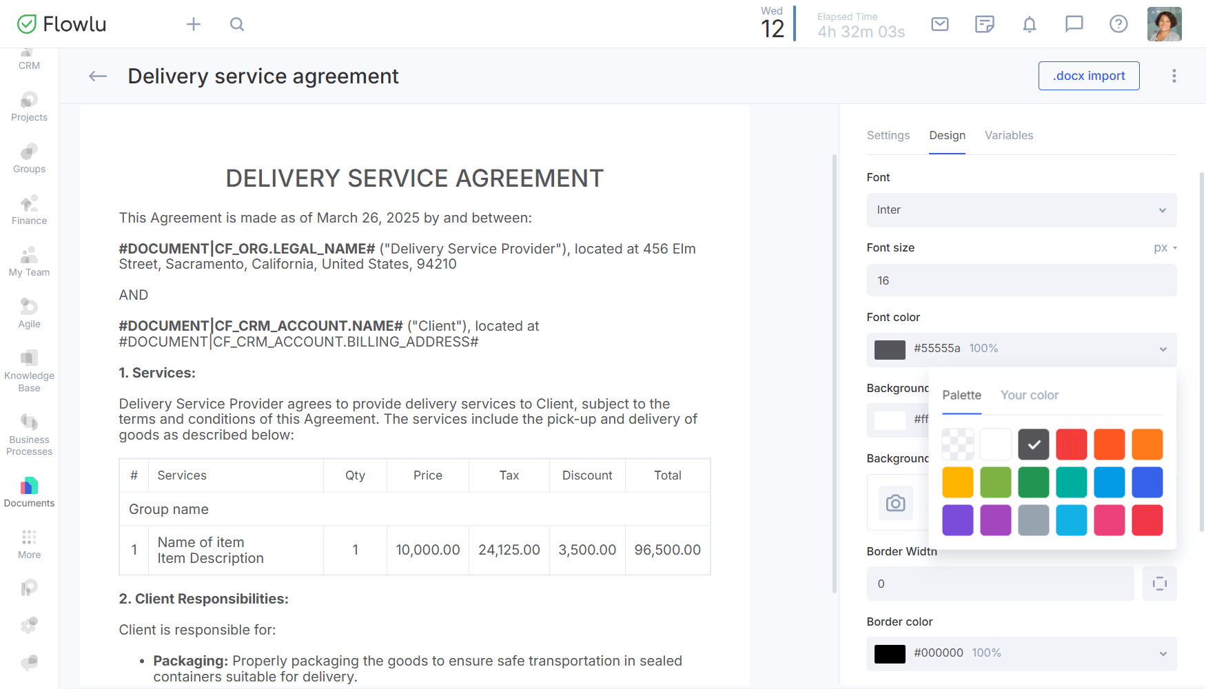Select the dark gray checked swatch
Viewport: 1206px width, 689px height.
click(1034, 444)
